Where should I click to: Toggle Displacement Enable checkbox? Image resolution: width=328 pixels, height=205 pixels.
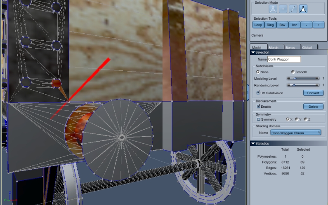point(258,107)
